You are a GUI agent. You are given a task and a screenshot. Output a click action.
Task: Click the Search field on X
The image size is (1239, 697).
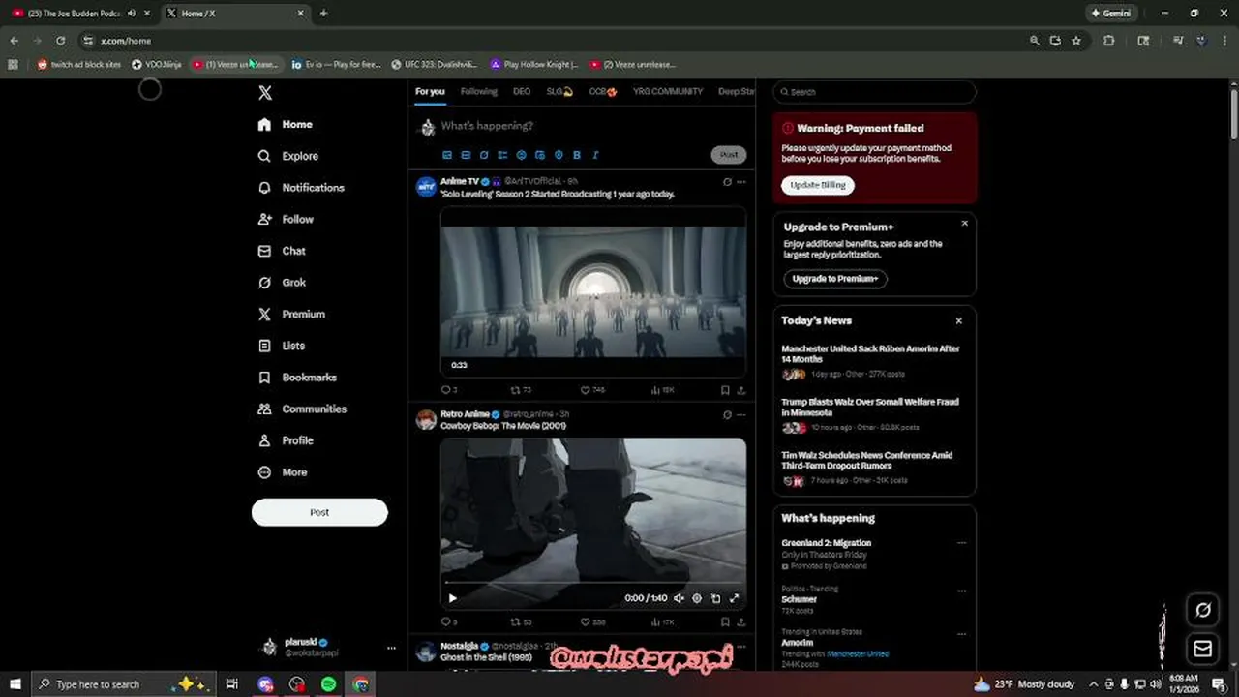tap(874, 92)
